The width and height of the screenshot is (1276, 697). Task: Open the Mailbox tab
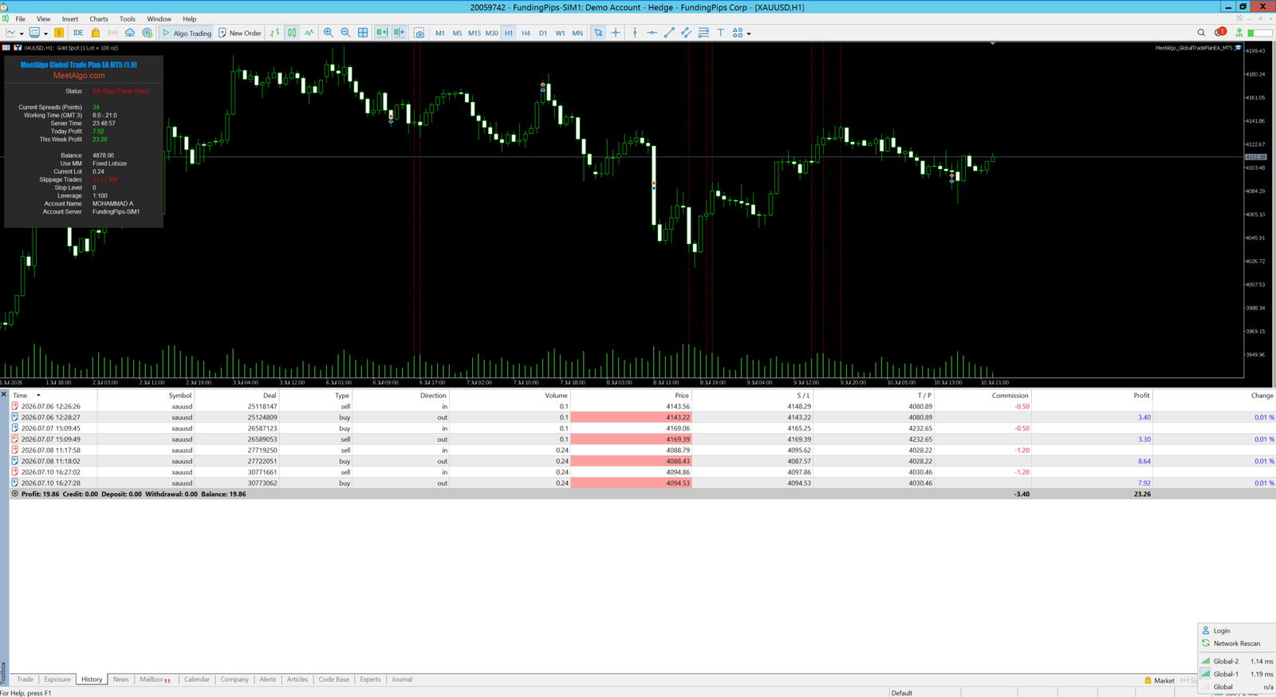[155, 679]
